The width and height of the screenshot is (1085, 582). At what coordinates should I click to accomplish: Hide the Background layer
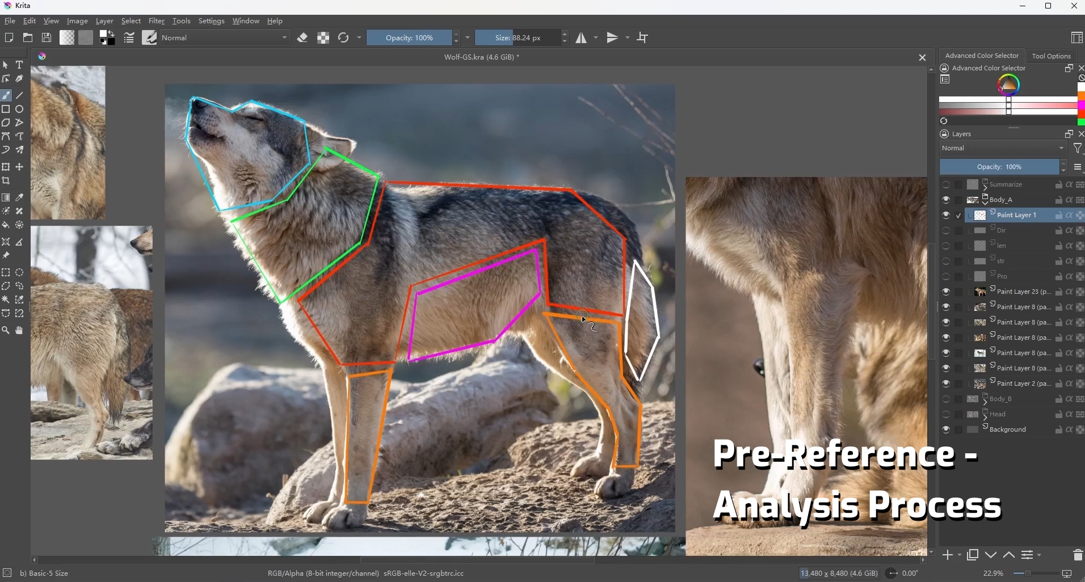click(x=946, y=430)
